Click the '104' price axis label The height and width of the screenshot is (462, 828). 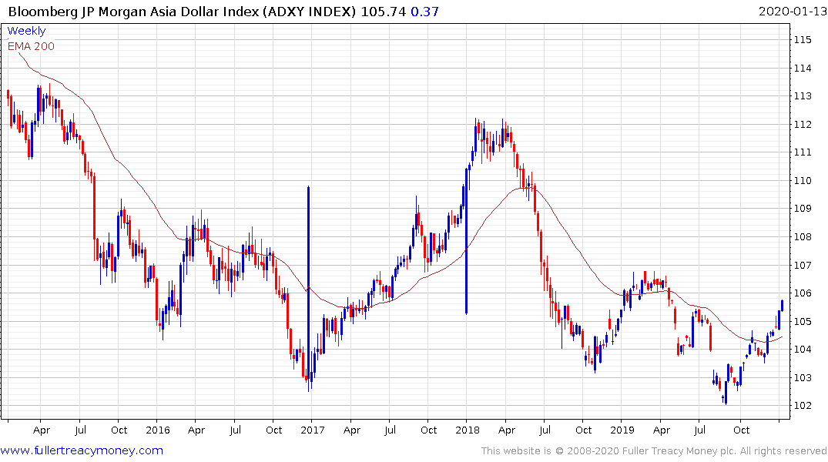(803, 350)
